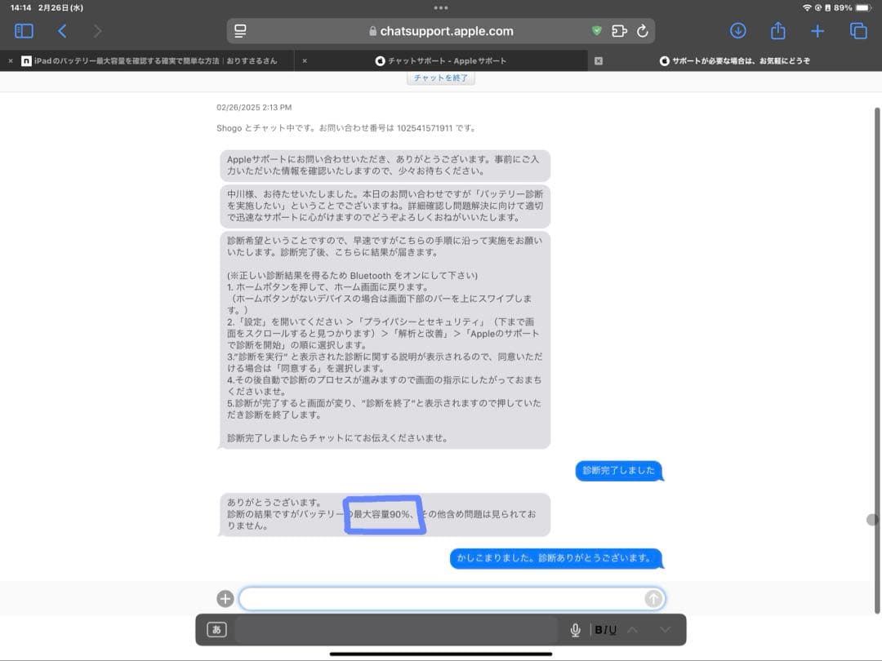Open the extensions puzzle icon
The width and height of the screenshot is (882, 661).
point(619,31)
